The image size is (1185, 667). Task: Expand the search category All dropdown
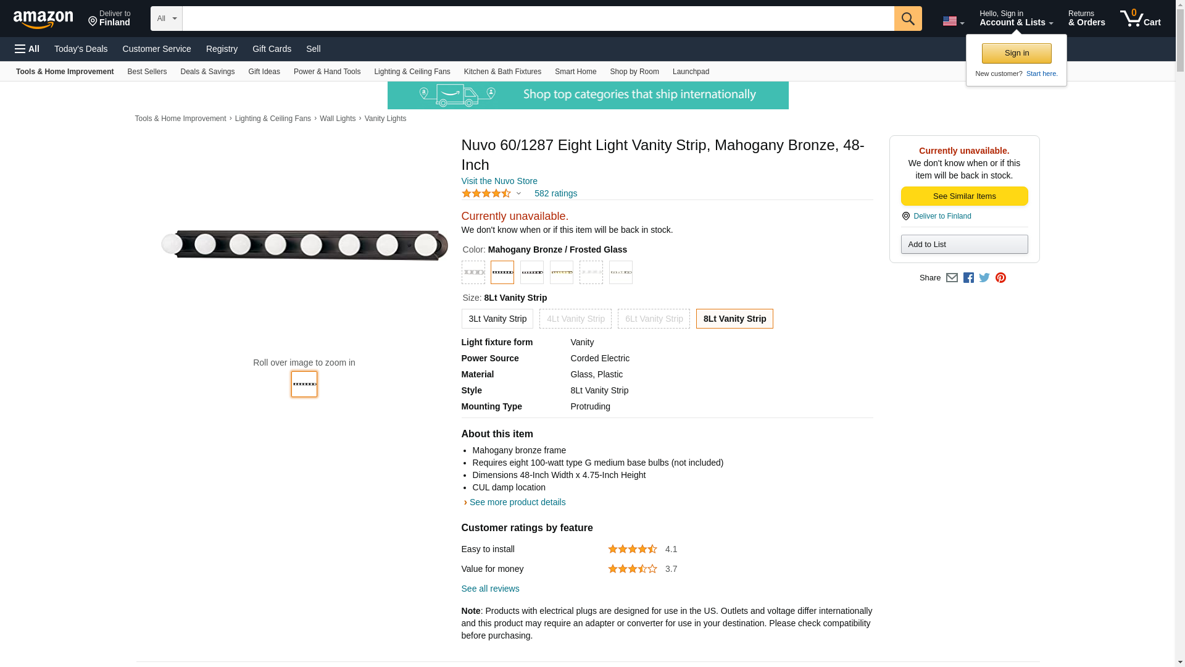(x=166, y=19)
